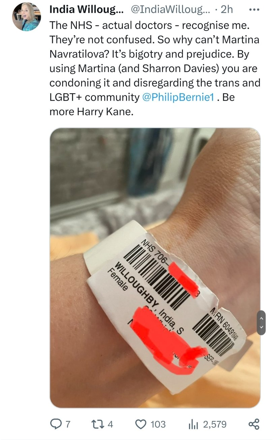This screenshot has width=273, height=440.
Task: Open the tweet via the 2h timestamp
Action: click(226, 9)
